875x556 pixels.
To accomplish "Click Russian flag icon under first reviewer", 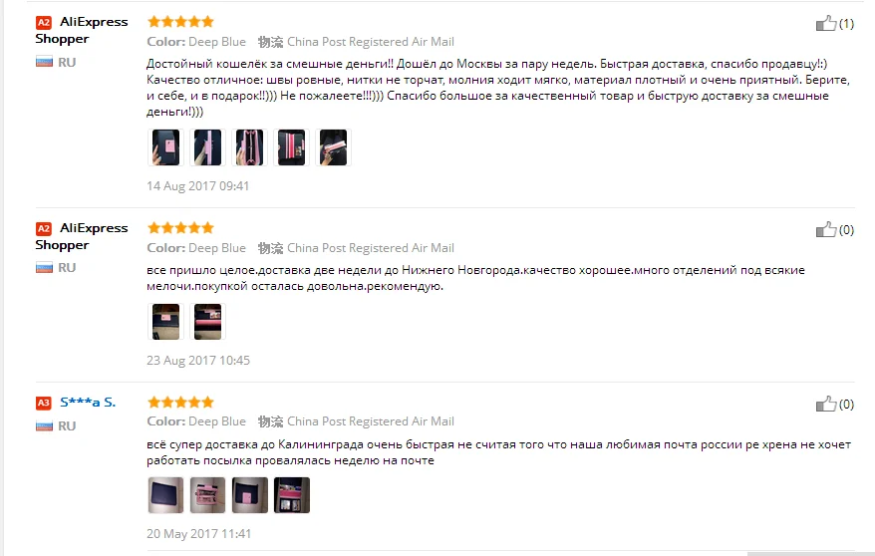I will (x=44, y=62).
